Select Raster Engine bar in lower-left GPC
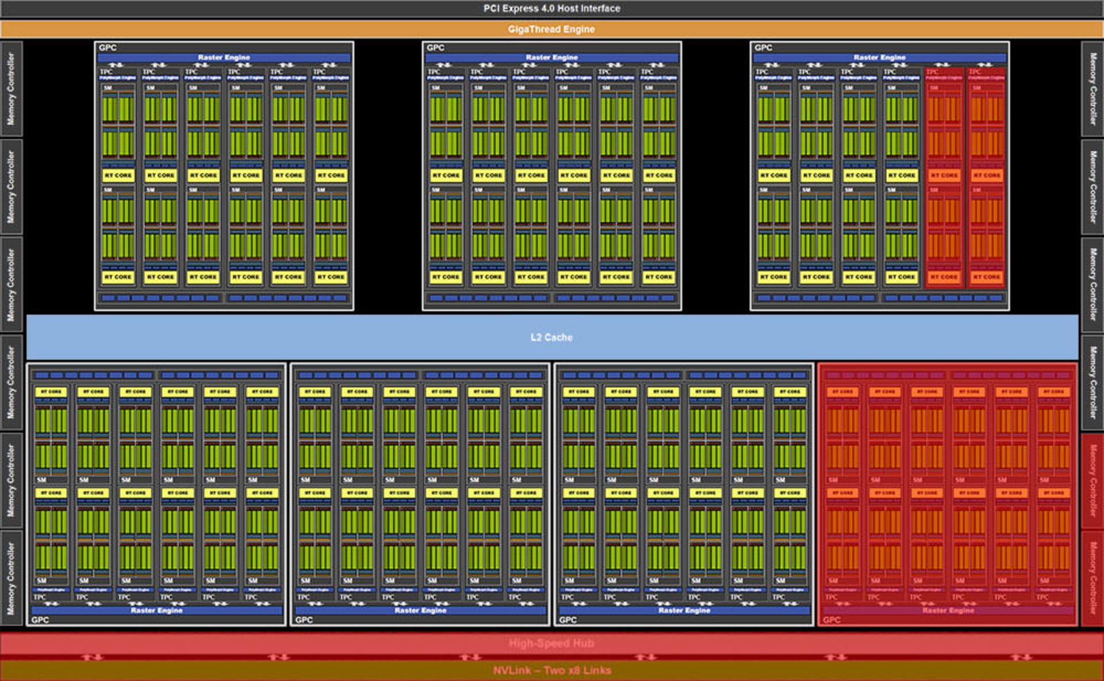 [x=156, y=610]
